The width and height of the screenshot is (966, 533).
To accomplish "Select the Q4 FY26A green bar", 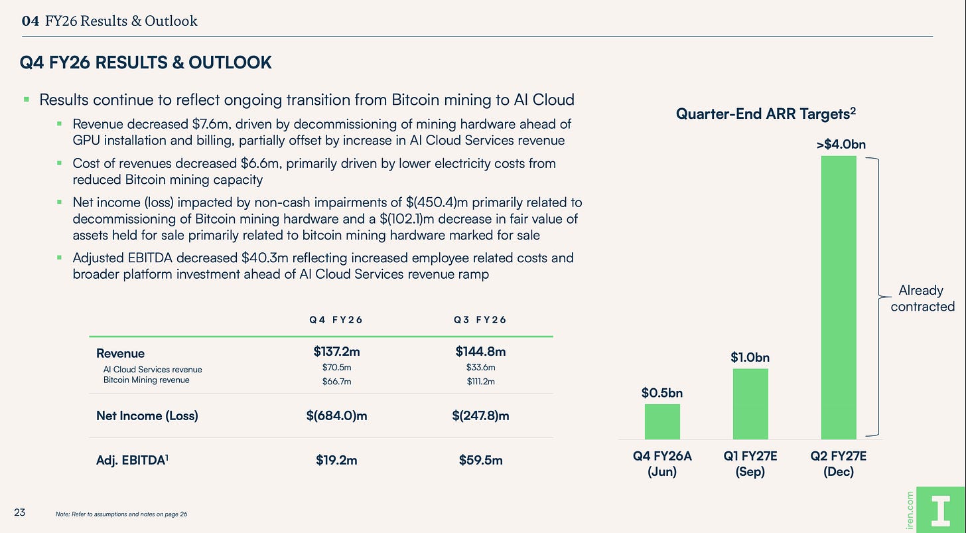I will pyautogui.click(x=662, y=421).
